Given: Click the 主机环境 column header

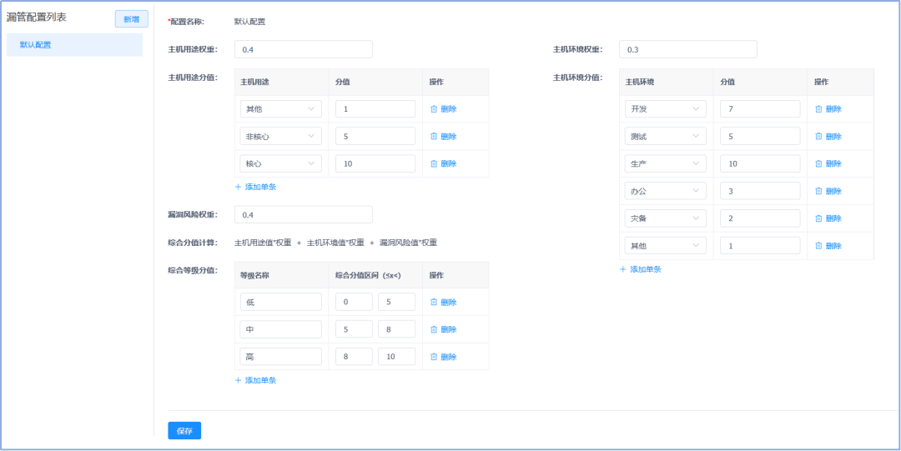Looking at the screenshot, I should point(640,83).
